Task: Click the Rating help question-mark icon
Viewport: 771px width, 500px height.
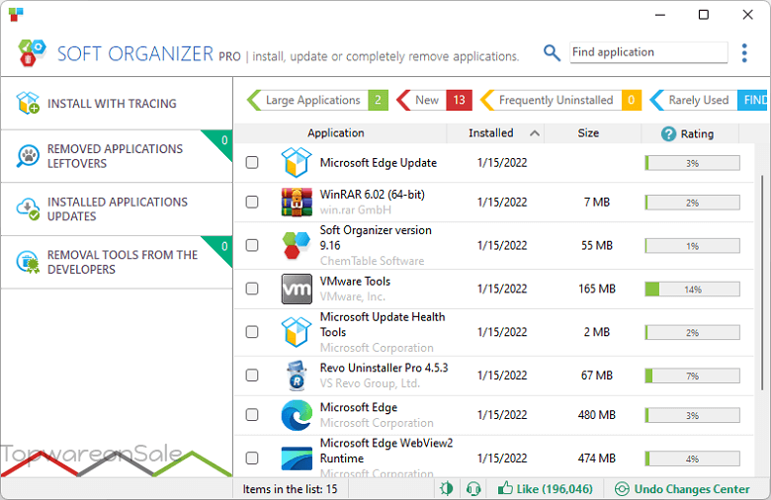Action: (668, 133)
